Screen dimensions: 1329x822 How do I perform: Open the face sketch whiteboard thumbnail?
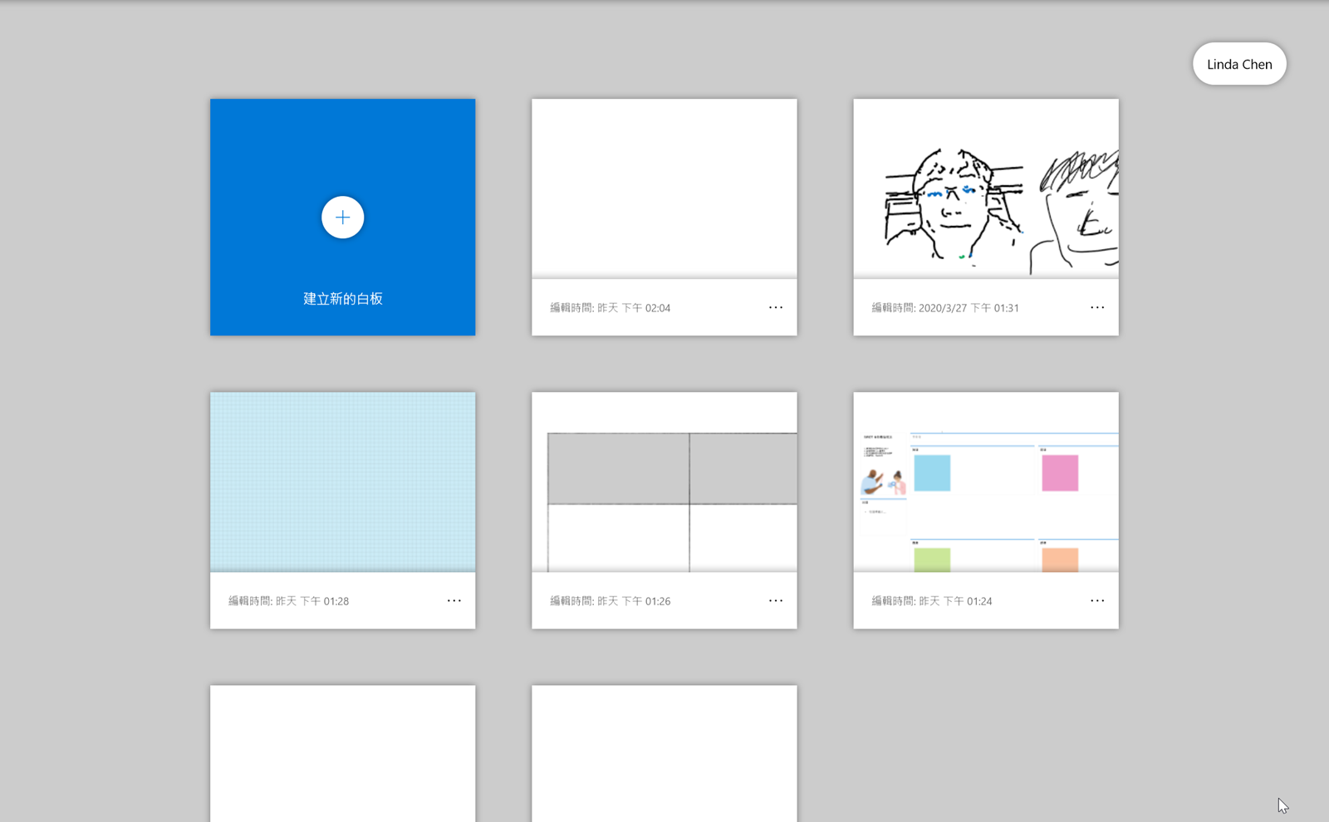click(985, 188)
